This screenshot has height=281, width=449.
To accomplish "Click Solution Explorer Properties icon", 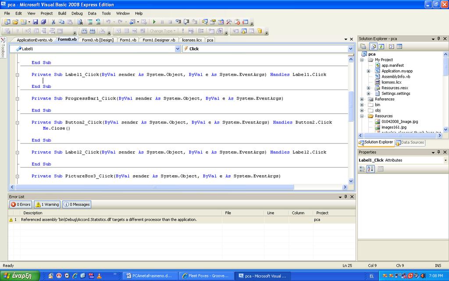I will pyautogui.click(x=363, y=47).
